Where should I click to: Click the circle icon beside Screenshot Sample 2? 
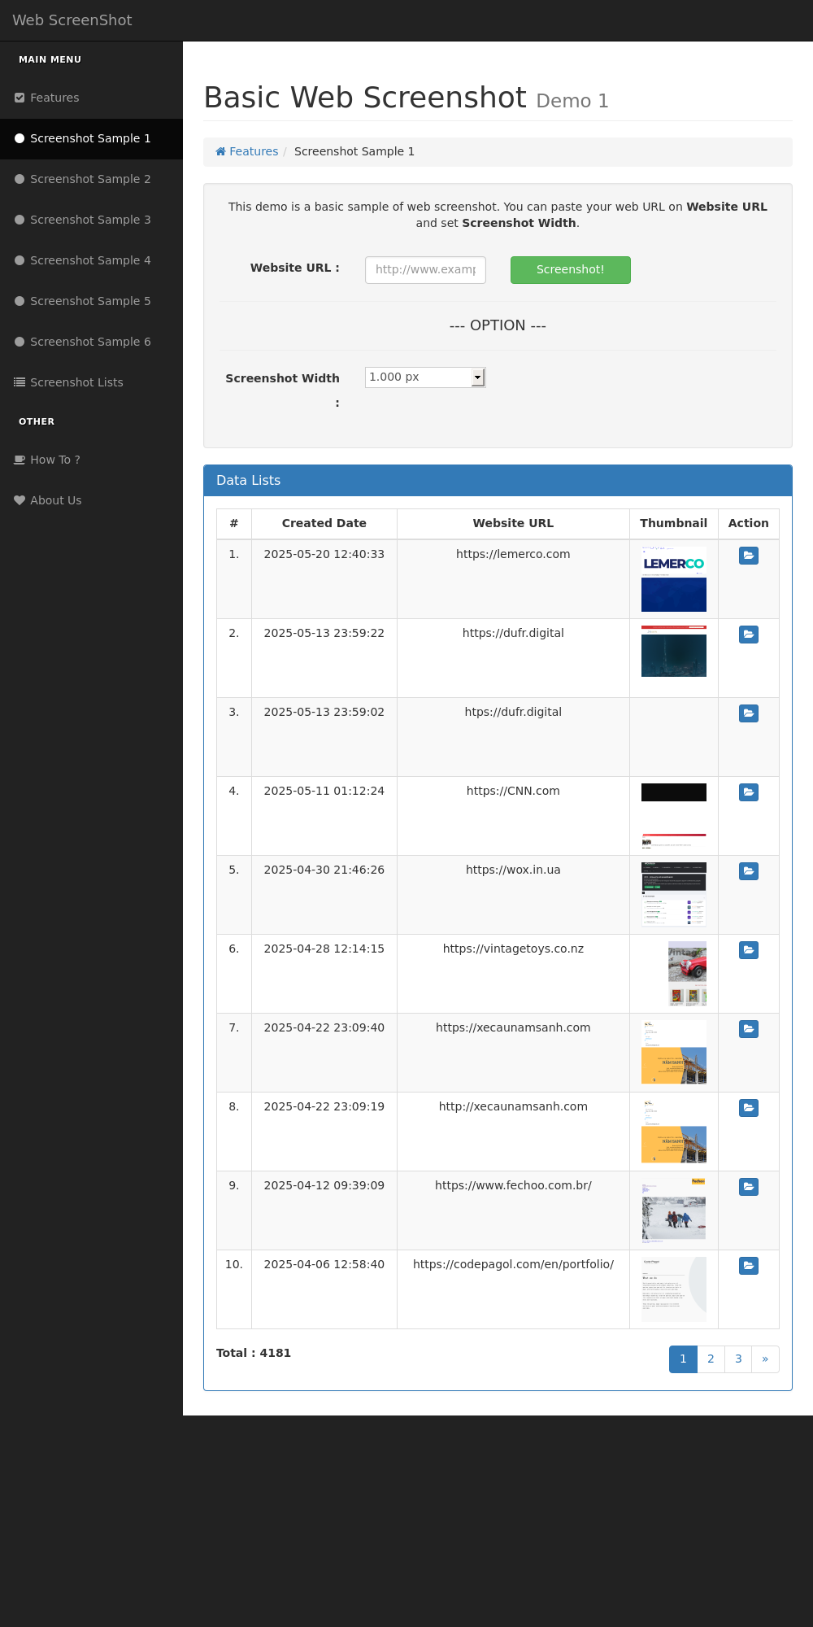click(20, 179)
